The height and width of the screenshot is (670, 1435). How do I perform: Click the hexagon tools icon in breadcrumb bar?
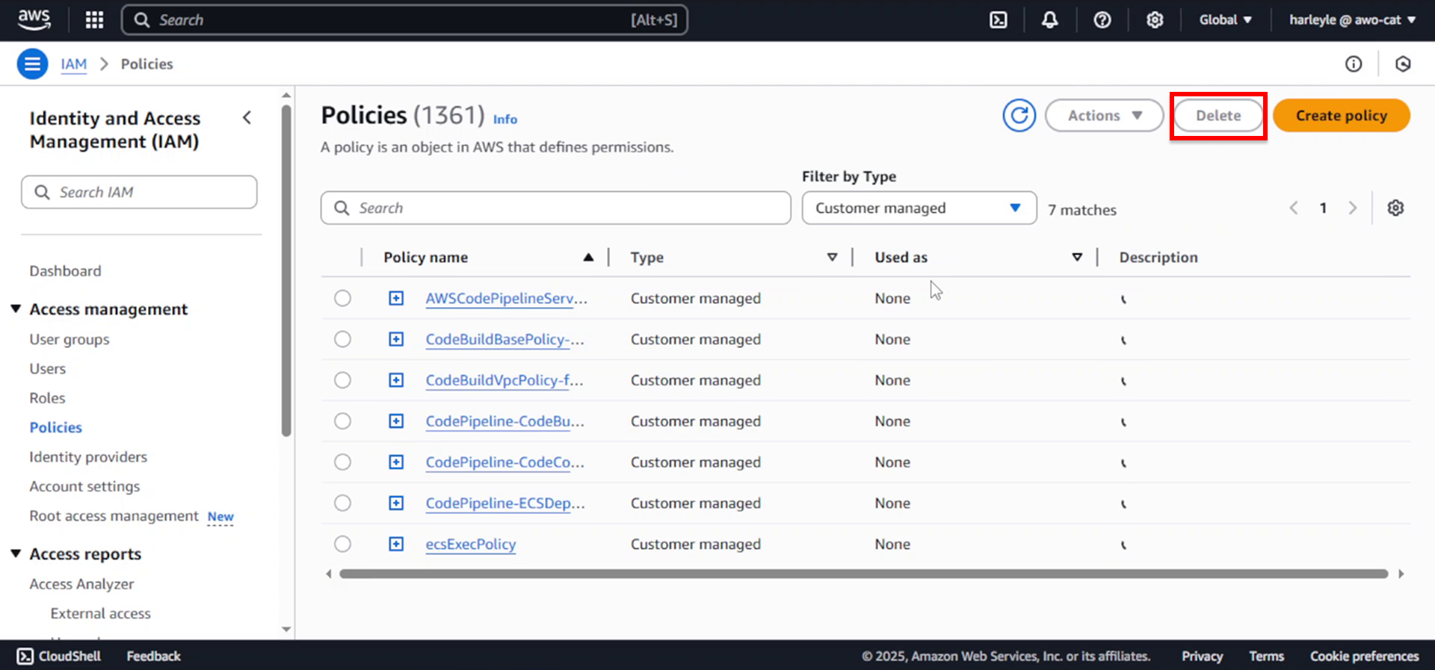coord(1403,64)
